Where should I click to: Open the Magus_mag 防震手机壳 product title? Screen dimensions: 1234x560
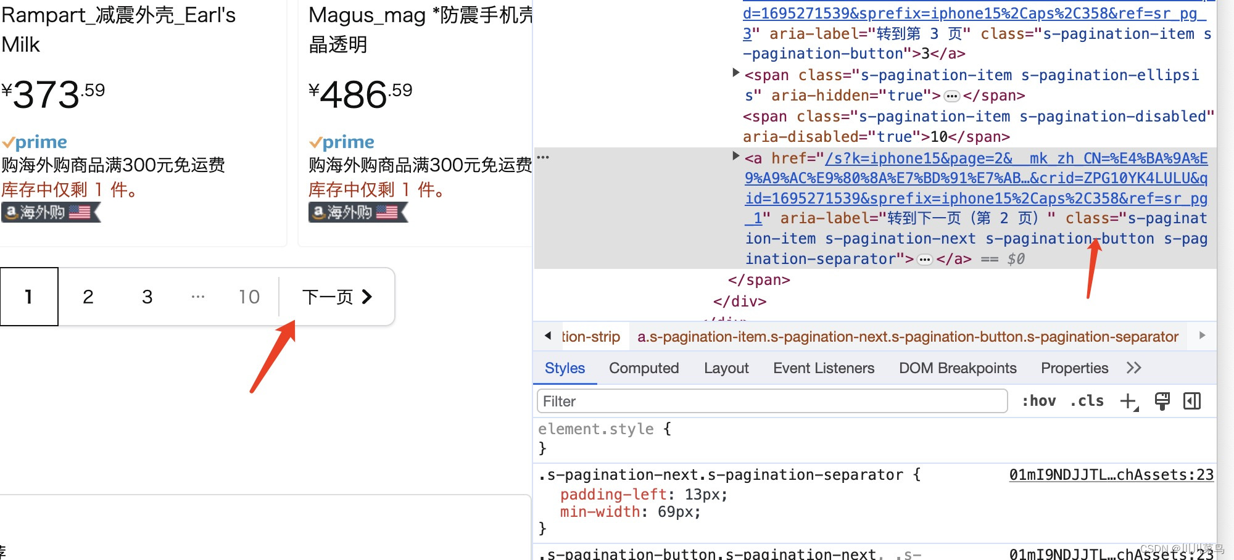(420, 30)
